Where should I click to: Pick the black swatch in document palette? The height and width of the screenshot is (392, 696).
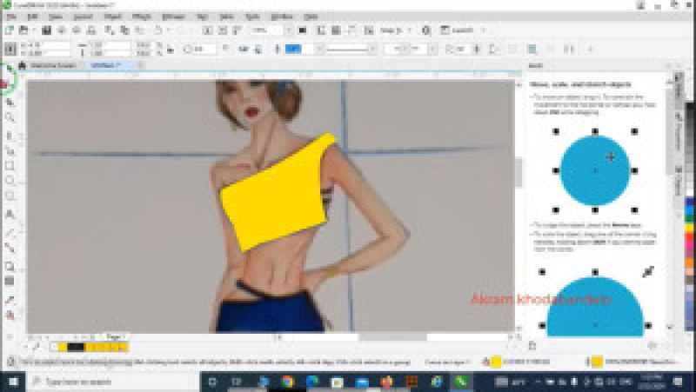pos(76,347)
